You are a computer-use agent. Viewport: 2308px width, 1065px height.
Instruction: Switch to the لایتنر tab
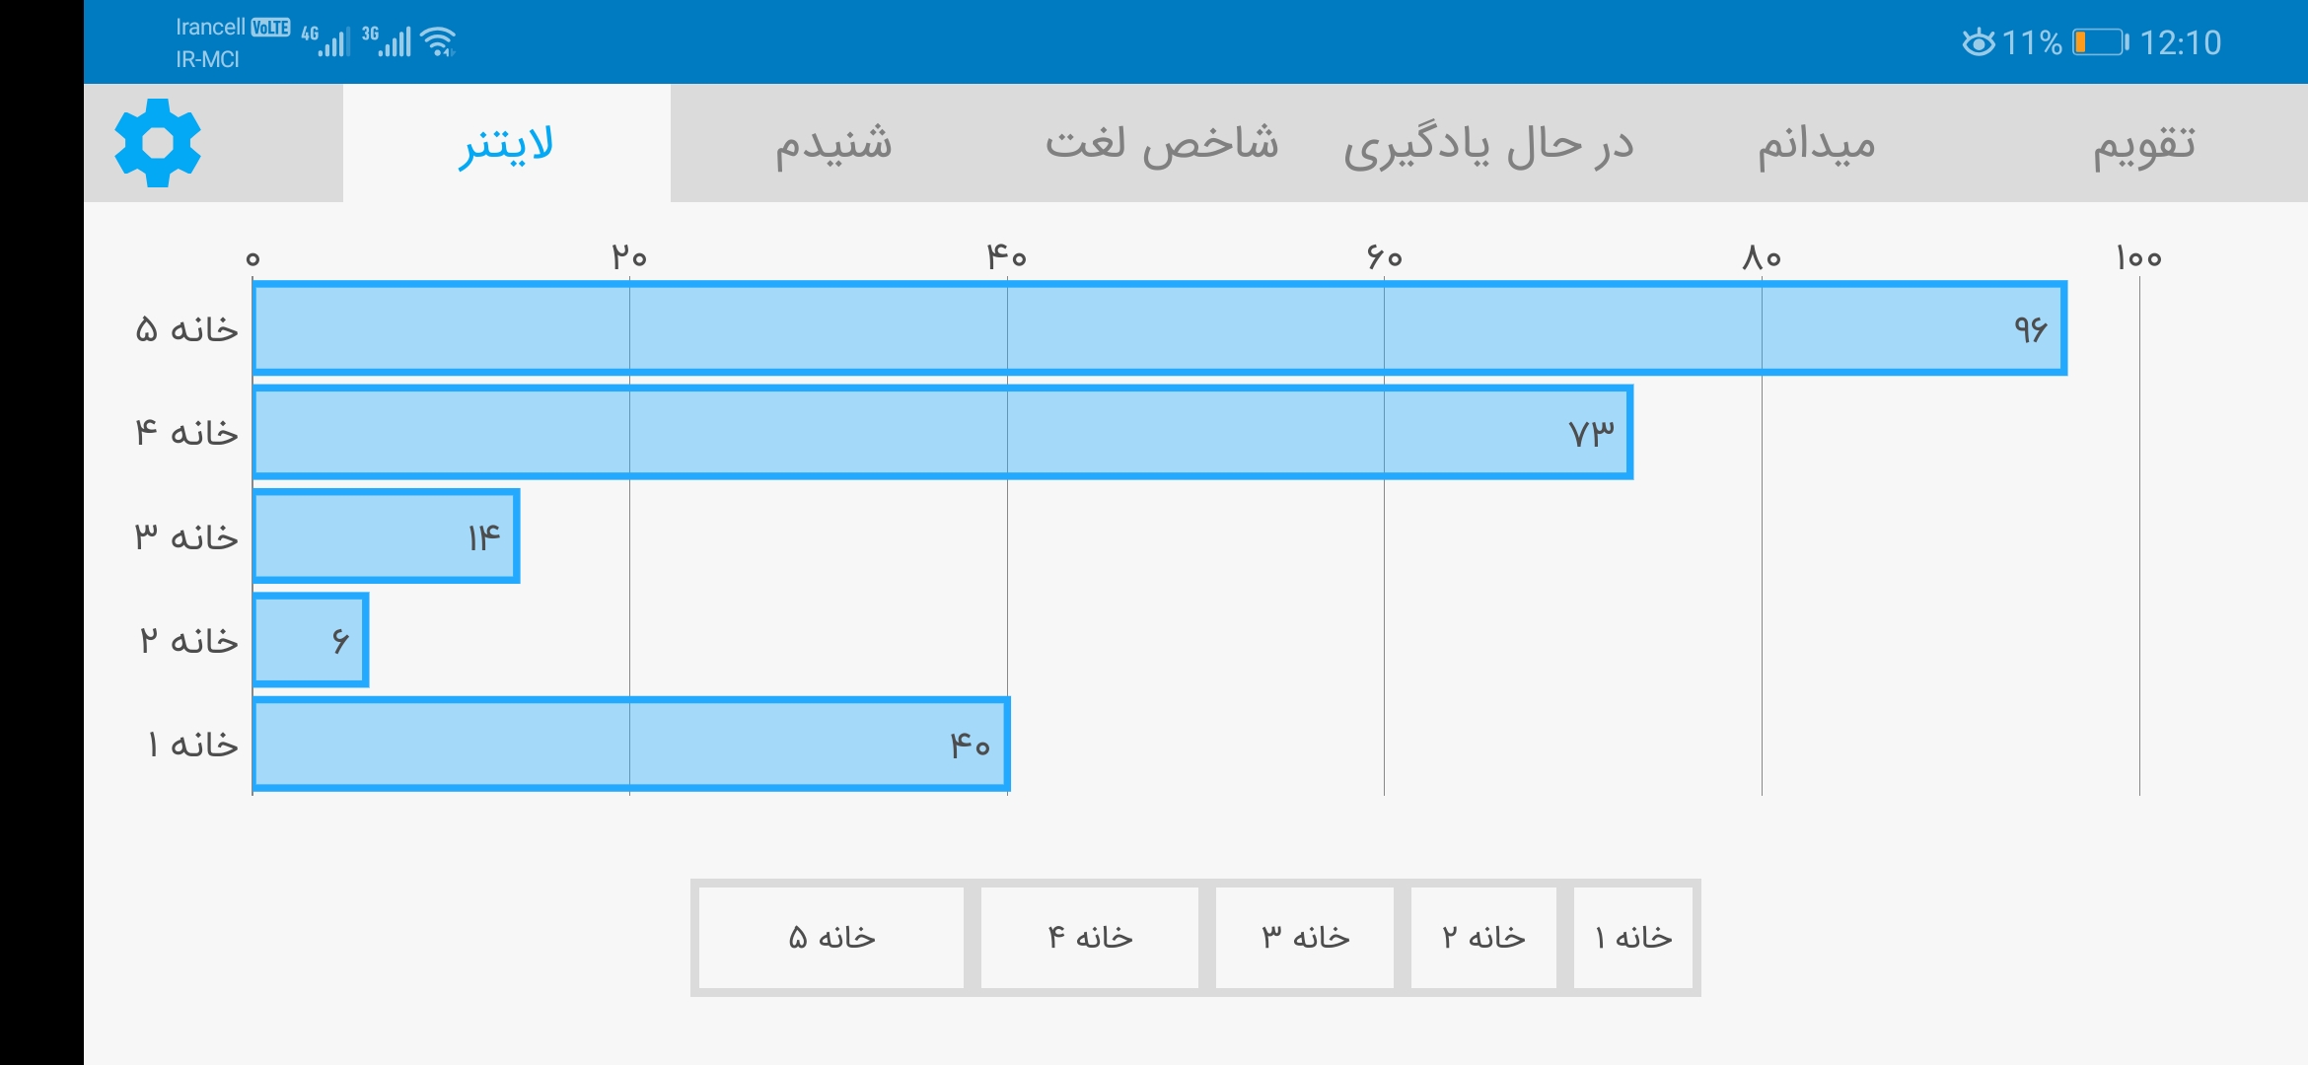[507, 144]
